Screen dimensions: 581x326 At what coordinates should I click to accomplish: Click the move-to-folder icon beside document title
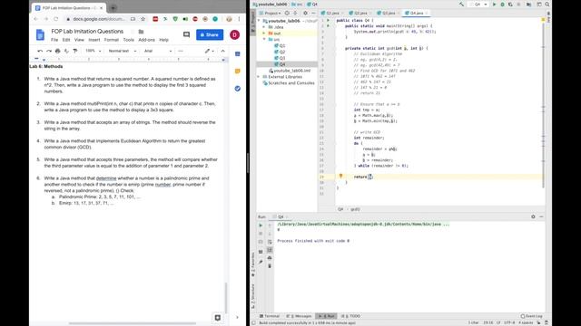141,32
